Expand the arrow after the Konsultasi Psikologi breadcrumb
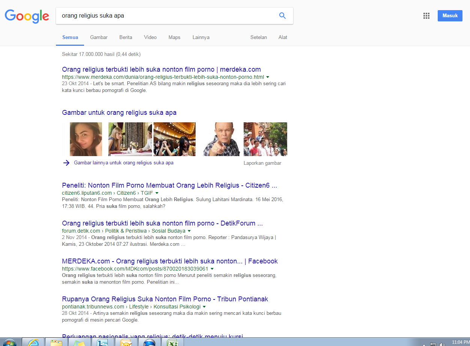The width and height of the screenshot is (470, 346). click(205, 307)
